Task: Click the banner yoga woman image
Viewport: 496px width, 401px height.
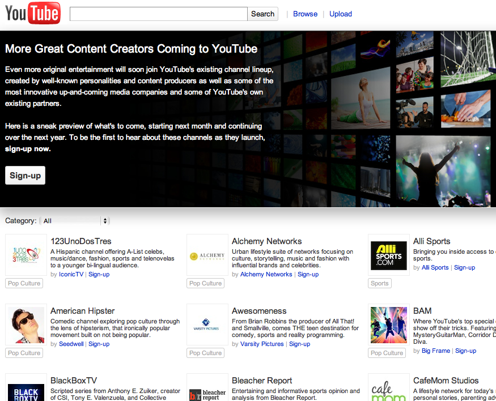Action: [361, 98]
